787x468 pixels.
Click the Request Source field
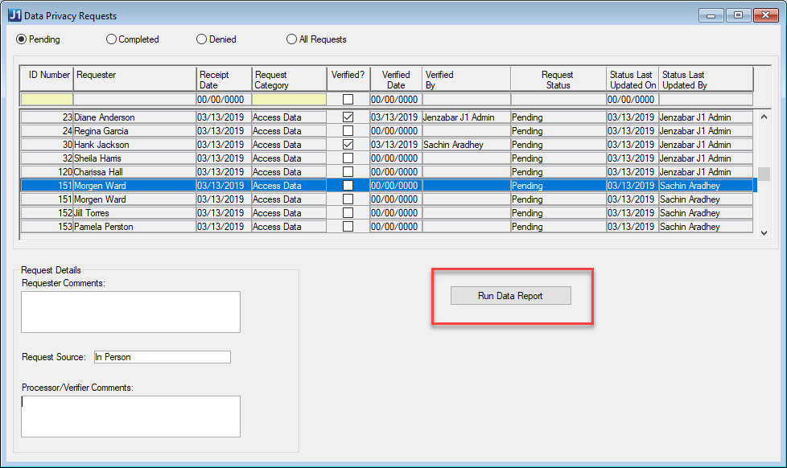pos(162,357)
